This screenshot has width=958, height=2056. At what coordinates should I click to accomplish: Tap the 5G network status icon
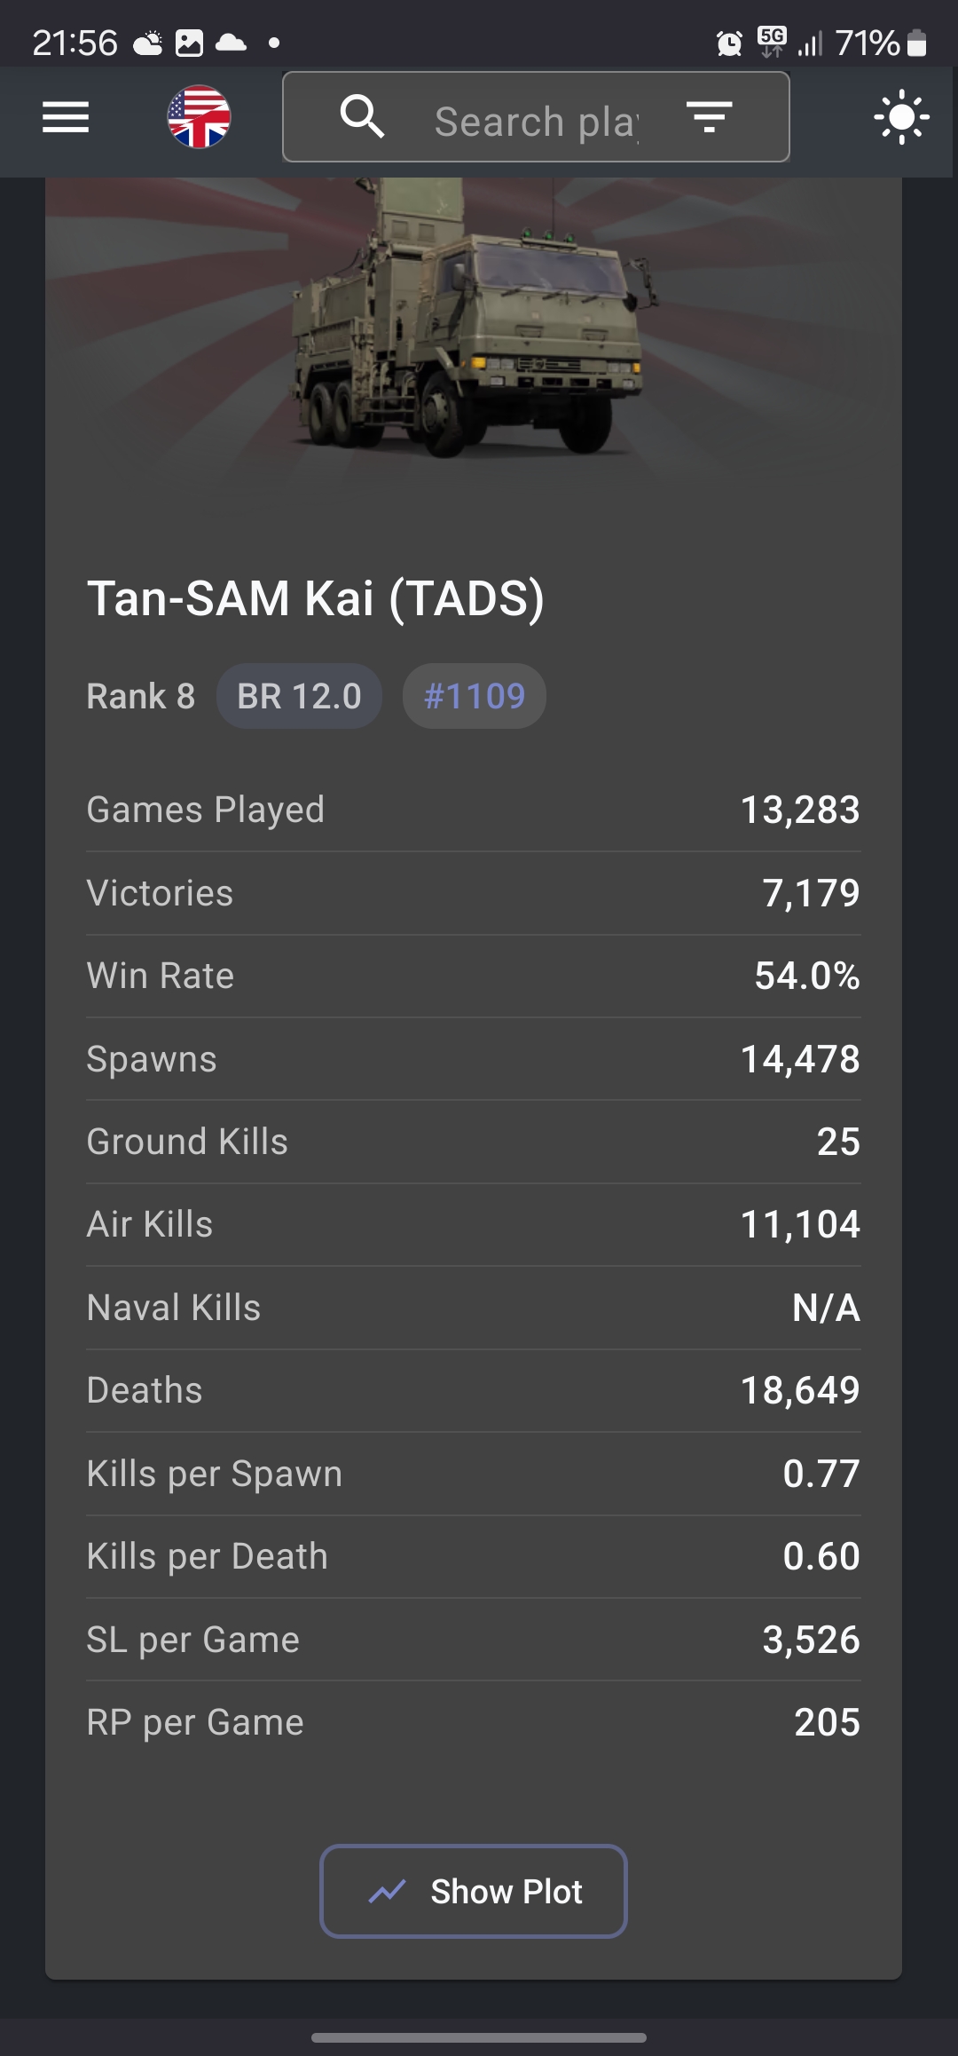pos(772,42)
